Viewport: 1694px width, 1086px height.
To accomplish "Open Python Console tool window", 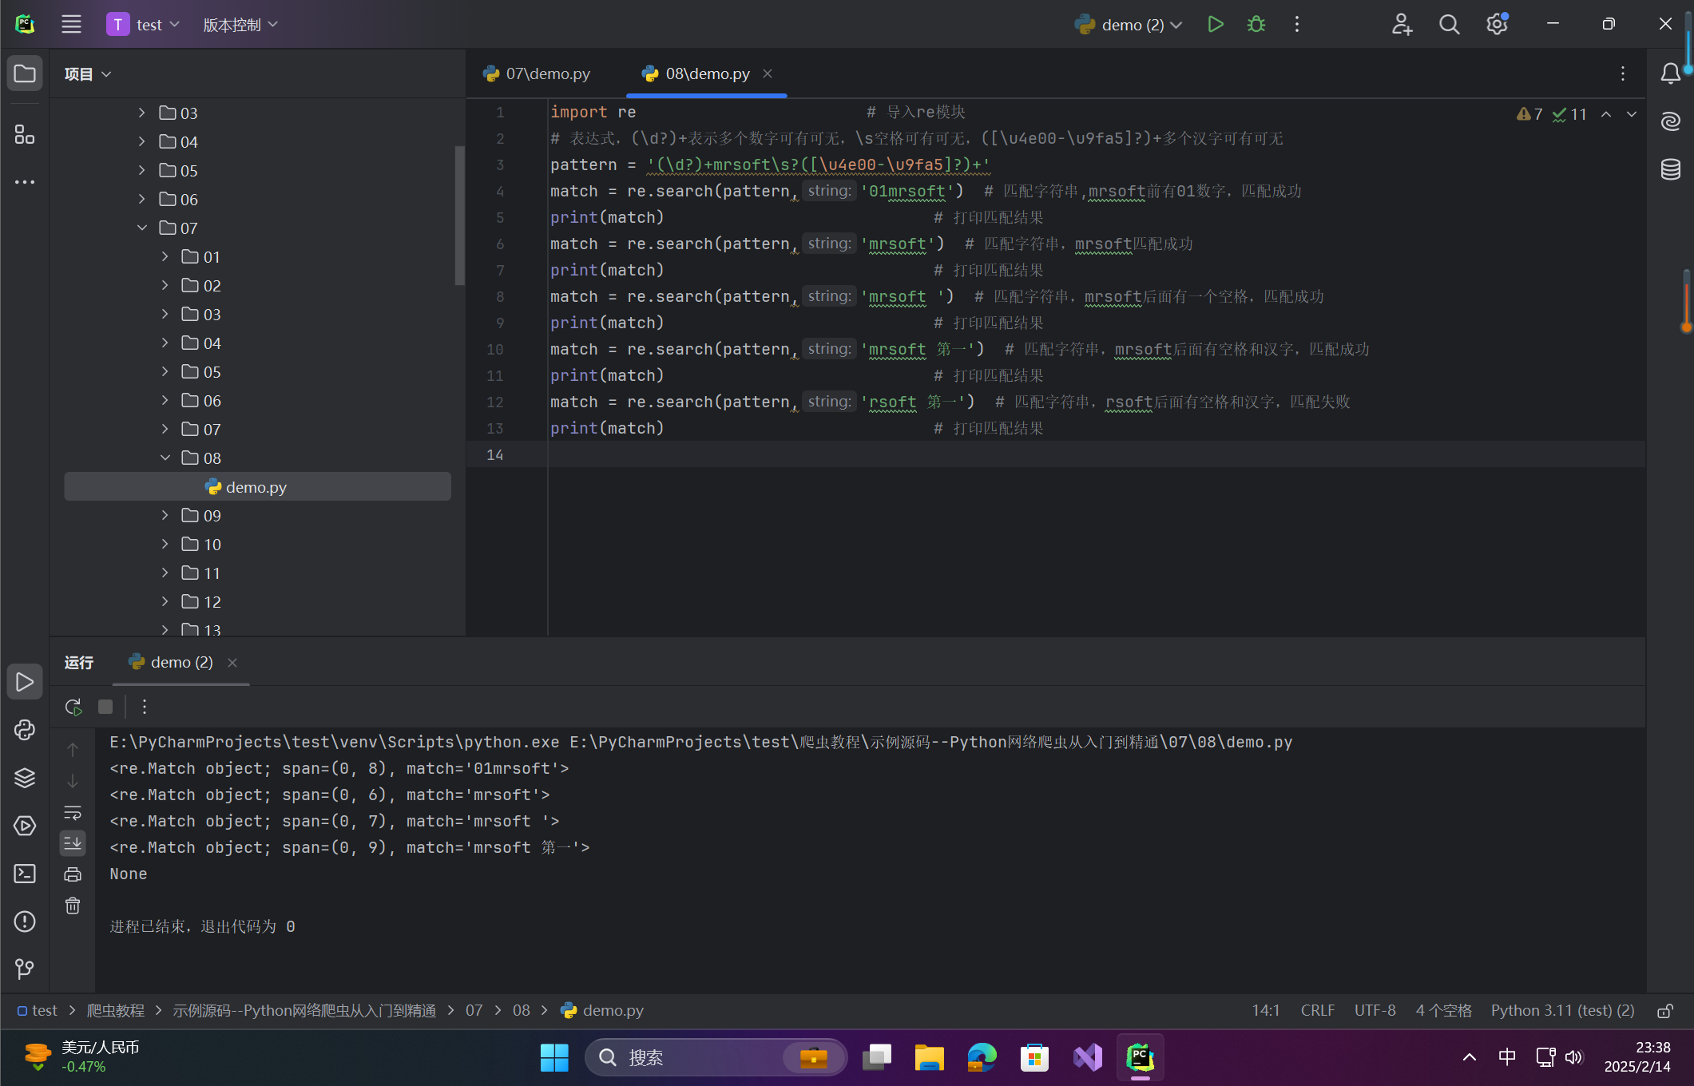I will pyautogui.click(x=25, y=730).
